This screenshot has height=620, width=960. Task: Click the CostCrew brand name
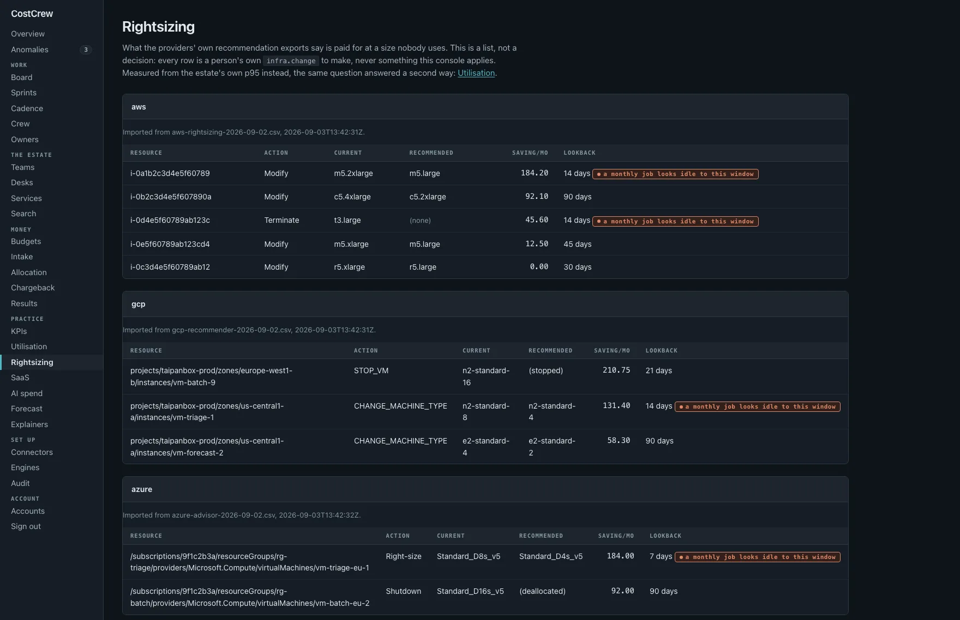click(x=32, y=14)
